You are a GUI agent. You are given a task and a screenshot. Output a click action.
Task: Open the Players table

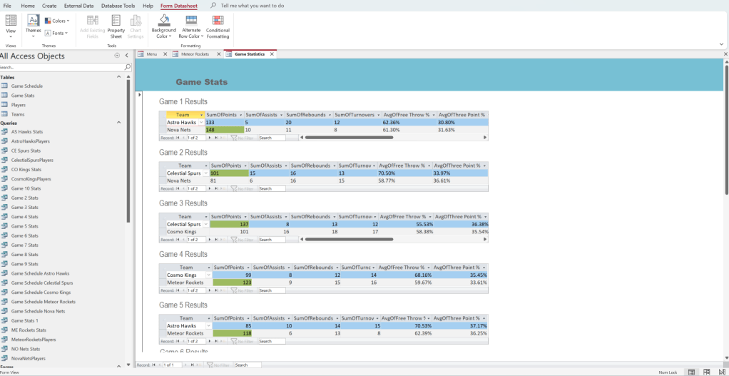coord(19,105)
